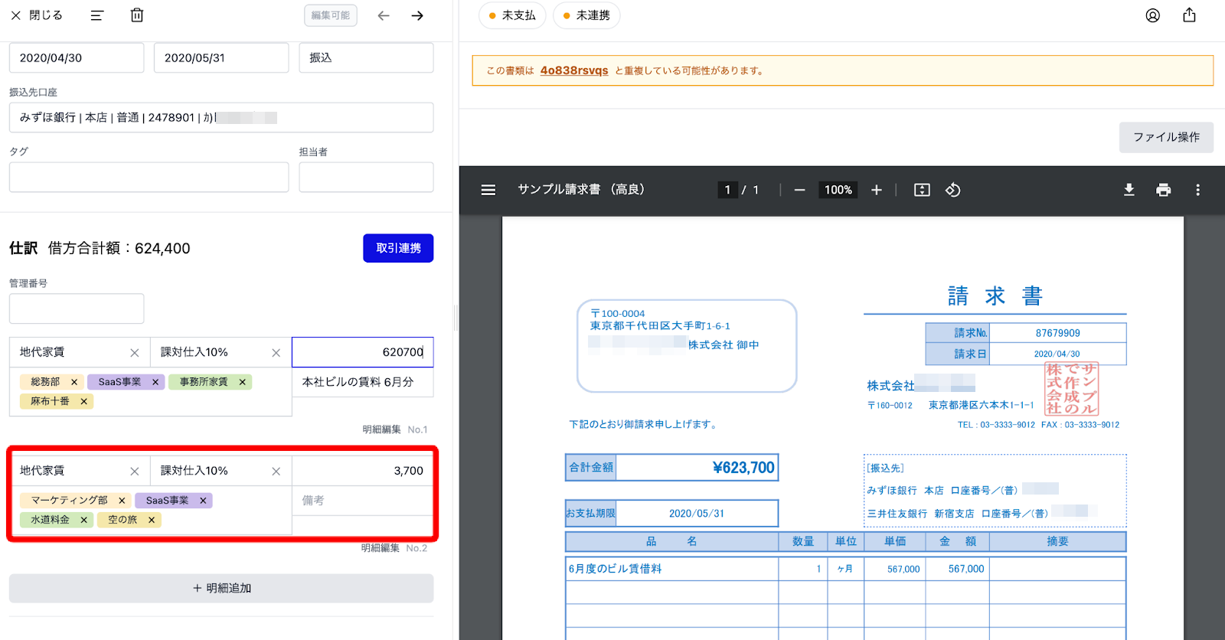1225x640 pixels.
Task: Click the 2020/04/30 date field
Action: [x=77, y=57]
